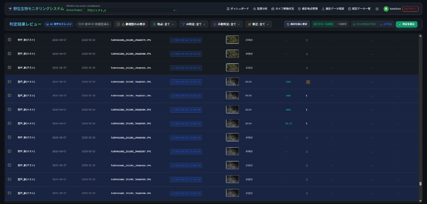Open thumbnail of IMAG0389 row
427x204 pixels.
tap(232, 179)
